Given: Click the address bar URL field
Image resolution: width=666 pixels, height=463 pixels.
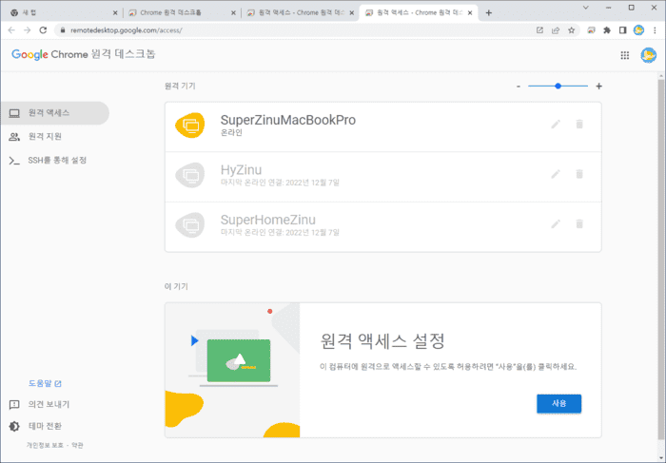Looking at the screenshot, I should pyautogui.click(x=297, y=30).
